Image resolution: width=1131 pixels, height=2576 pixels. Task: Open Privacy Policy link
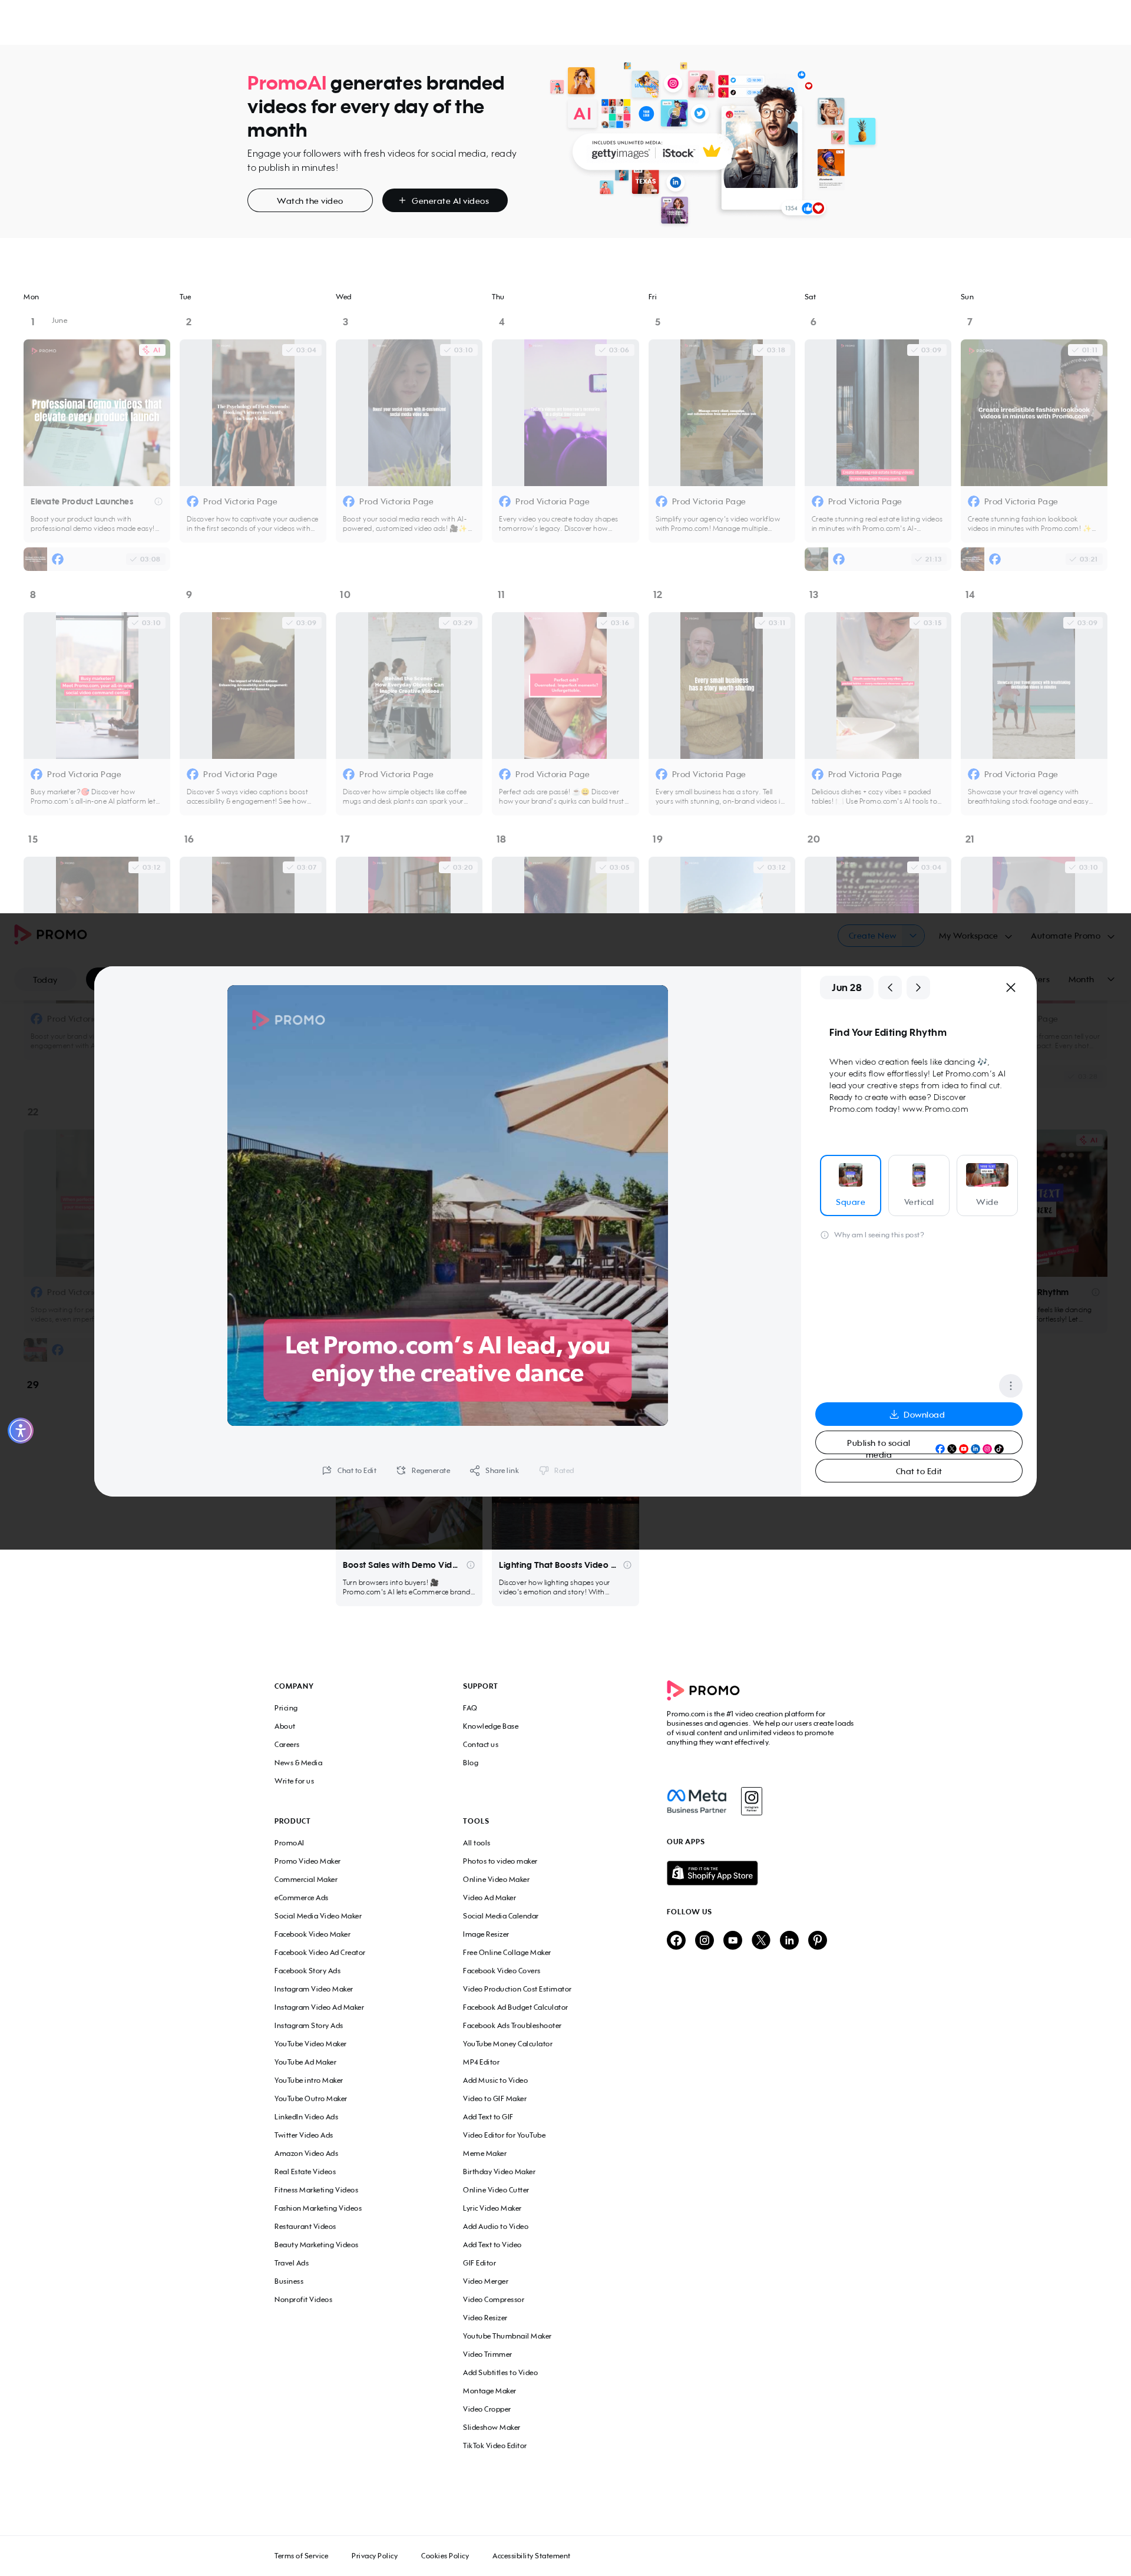[374, 2556]
